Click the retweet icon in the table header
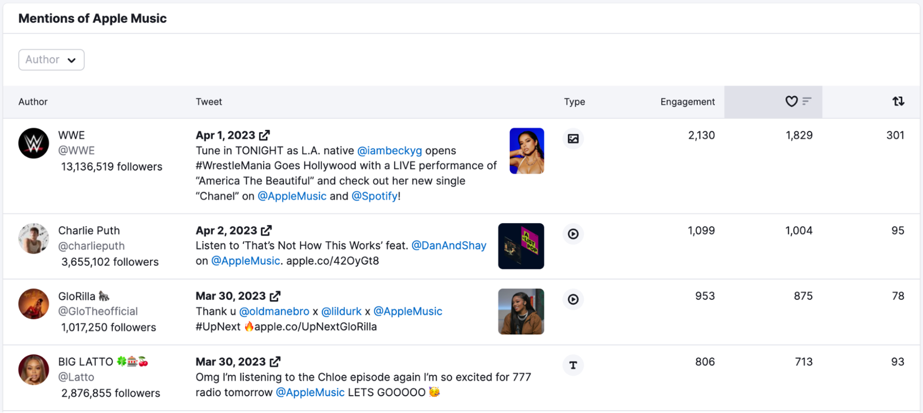The image size is (923, 413). (898, 102)
